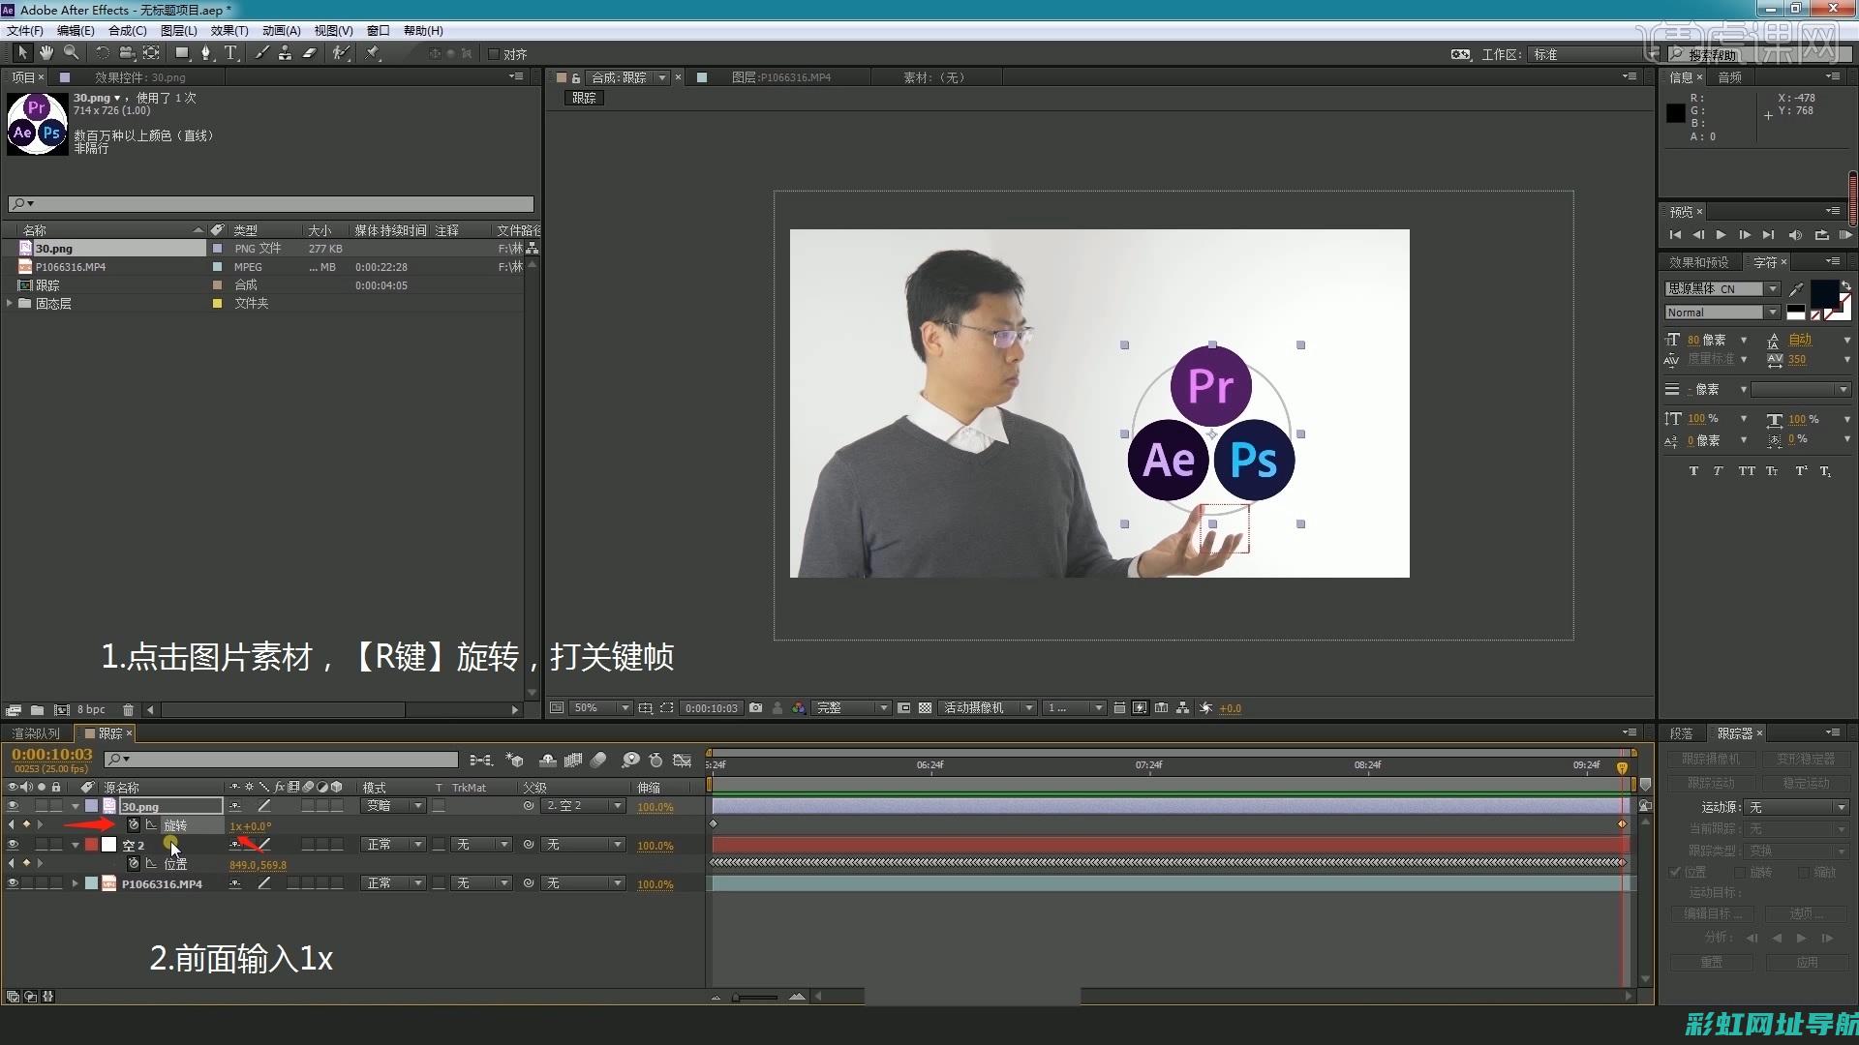1859x1045 pixels.
Task: Select the Rotation tool
Action: point(102,53)
